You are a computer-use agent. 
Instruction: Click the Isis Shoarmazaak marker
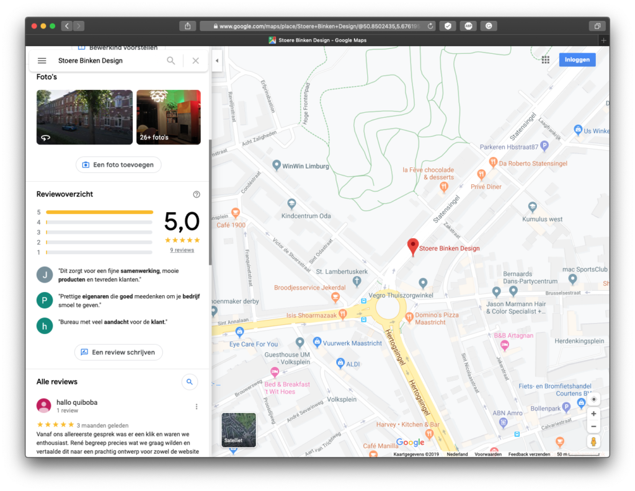(342, 314)
